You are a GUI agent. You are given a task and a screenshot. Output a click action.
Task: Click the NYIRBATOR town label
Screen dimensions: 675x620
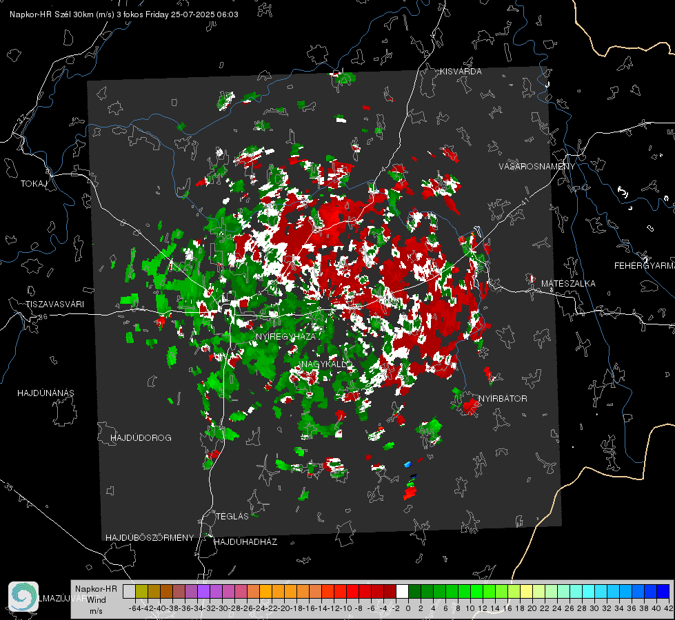pyautogui.click(x=503, y=399)
